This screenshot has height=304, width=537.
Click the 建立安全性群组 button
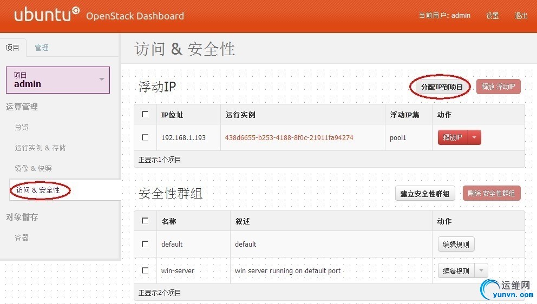(424, 194)
